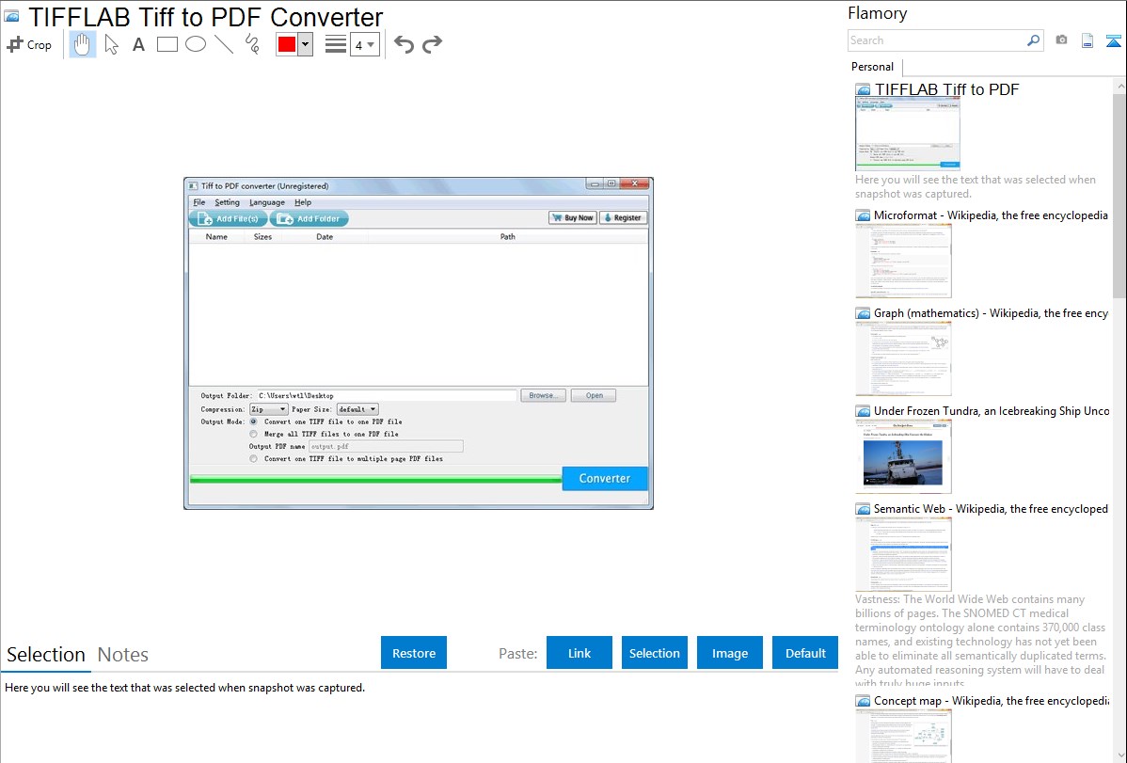Viewport: 1127px width, 763px height.
Task: Click the Restore button
Action: (x=414, y=653)
